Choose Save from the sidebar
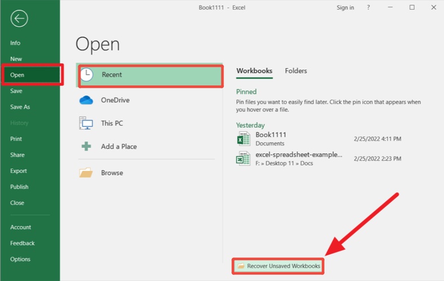 point(16,91)
